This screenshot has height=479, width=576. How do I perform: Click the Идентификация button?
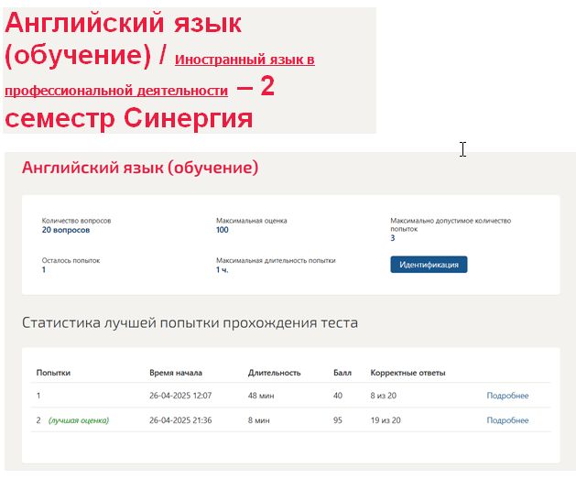tap(429, 265)
